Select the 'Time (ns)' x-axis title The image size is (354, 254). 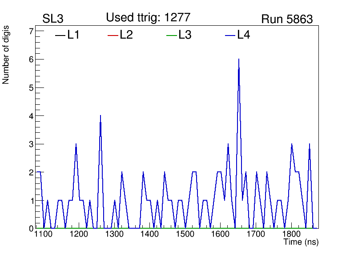(x=301, y=242)
